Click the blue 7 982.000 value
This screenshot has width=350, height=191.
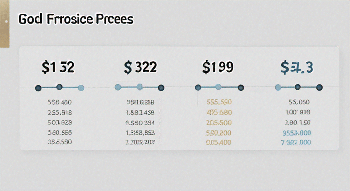point(296,142)
